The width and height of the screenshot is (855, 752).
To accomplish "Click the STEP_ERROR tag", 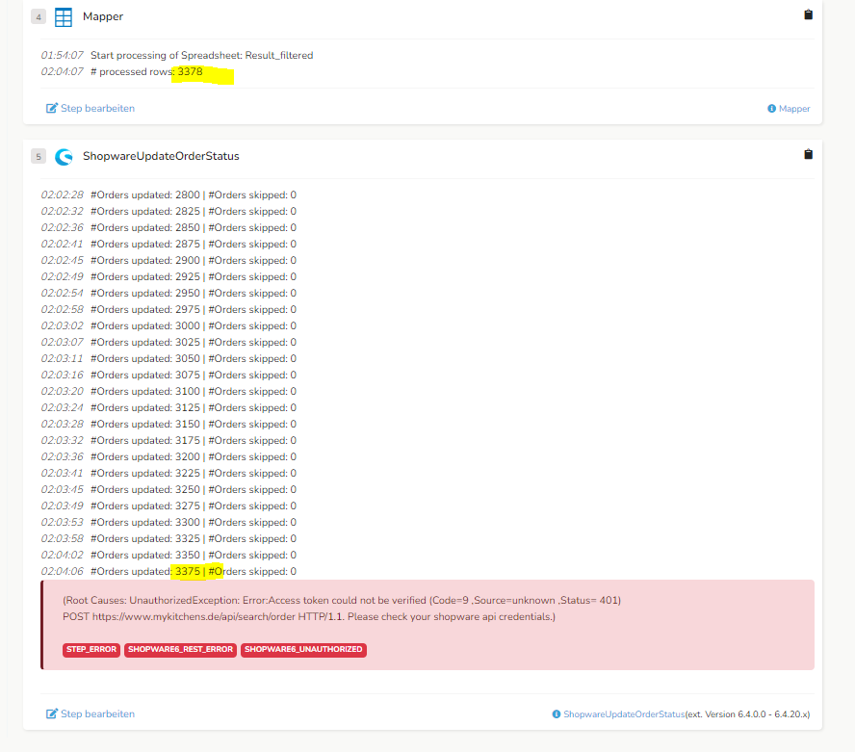I will (91, 650).
